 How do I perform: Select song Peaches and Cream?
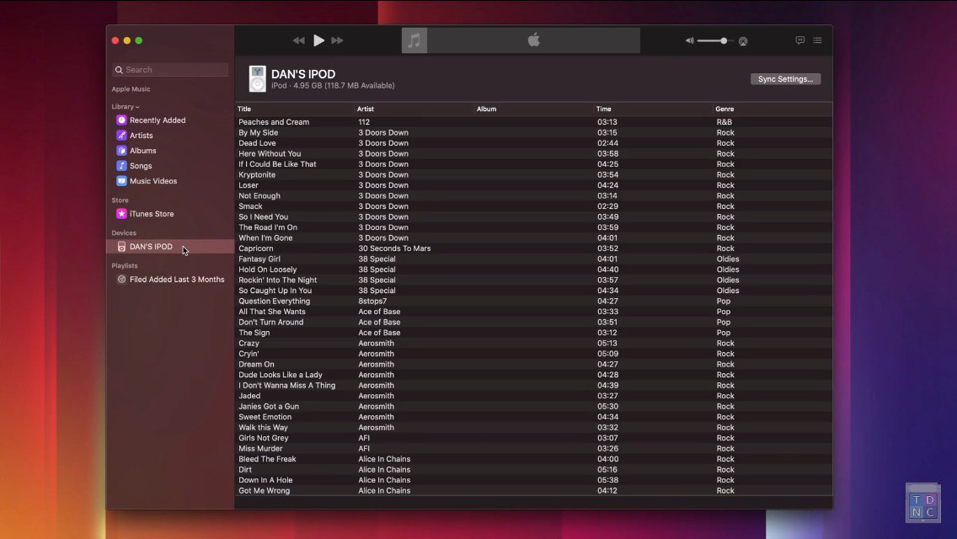tap(274, 122)
